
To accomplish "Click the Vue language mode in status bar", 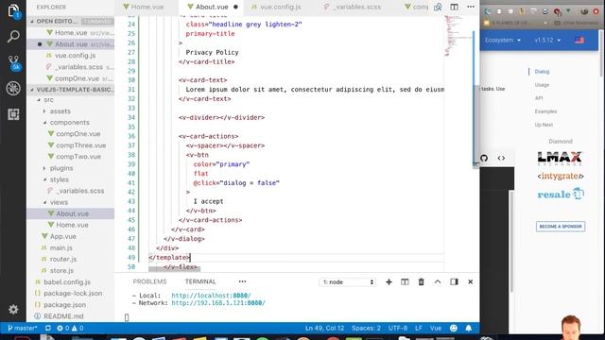I will pos(436,328).
